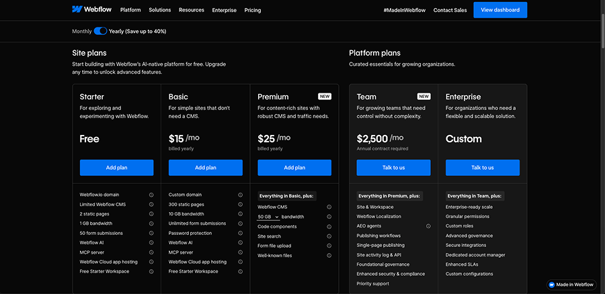
Task: Show info for Basic plan Free Starter Workspace
Action: click(x=241, y=272)
